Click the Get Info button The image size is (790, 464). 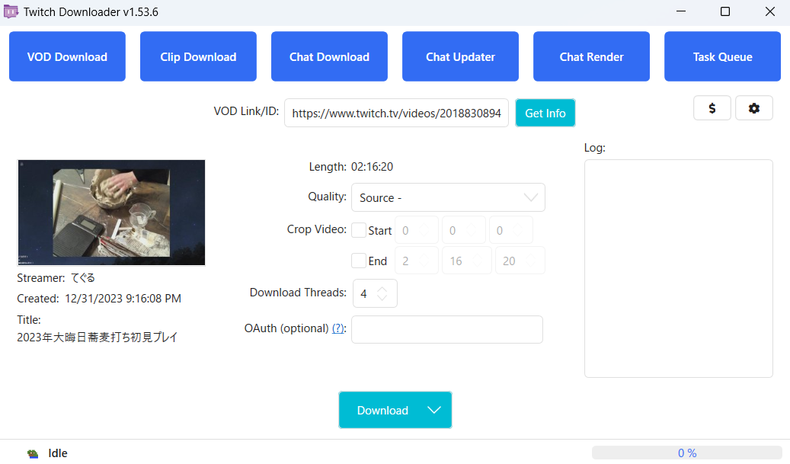point(545,113)
